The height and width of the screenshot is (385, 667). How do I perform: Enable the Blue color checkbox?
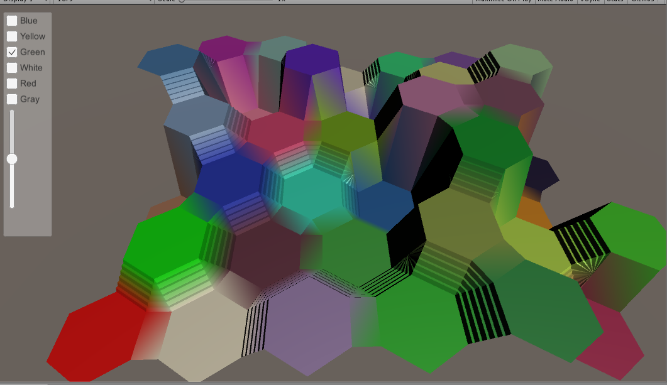click(x=12, y=20)
